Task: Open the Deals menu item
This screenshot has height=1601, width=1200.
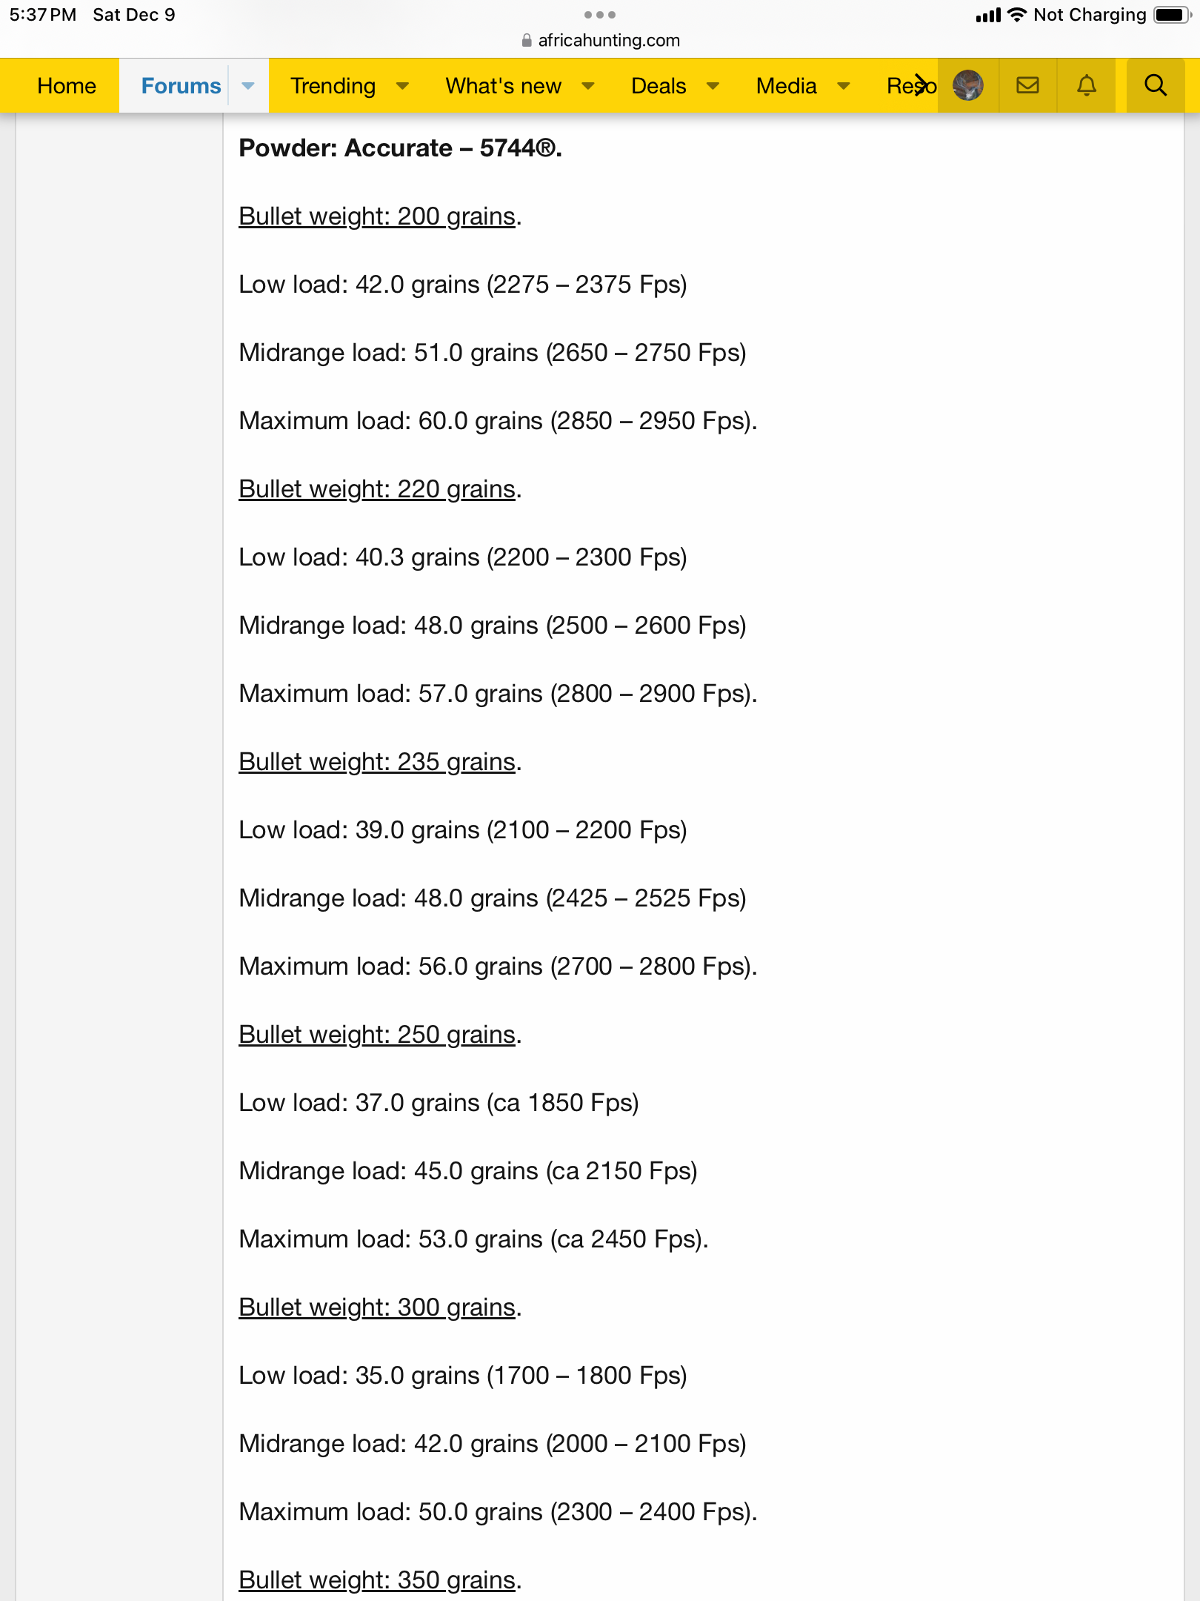Action: (659, 86)
